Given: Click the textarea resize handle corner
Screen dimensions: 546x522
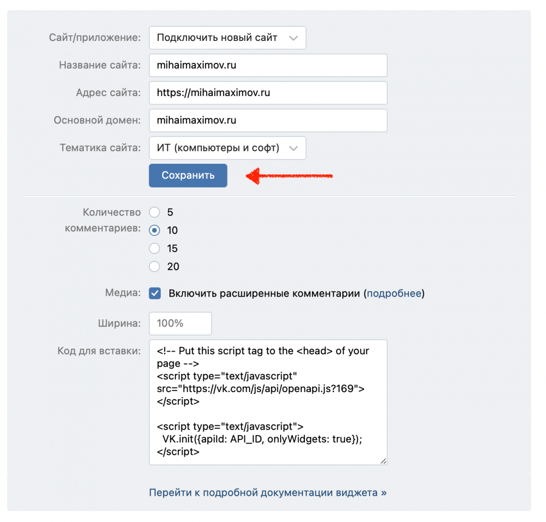Looking at the screenshot, I should click(x=383, y=461).
